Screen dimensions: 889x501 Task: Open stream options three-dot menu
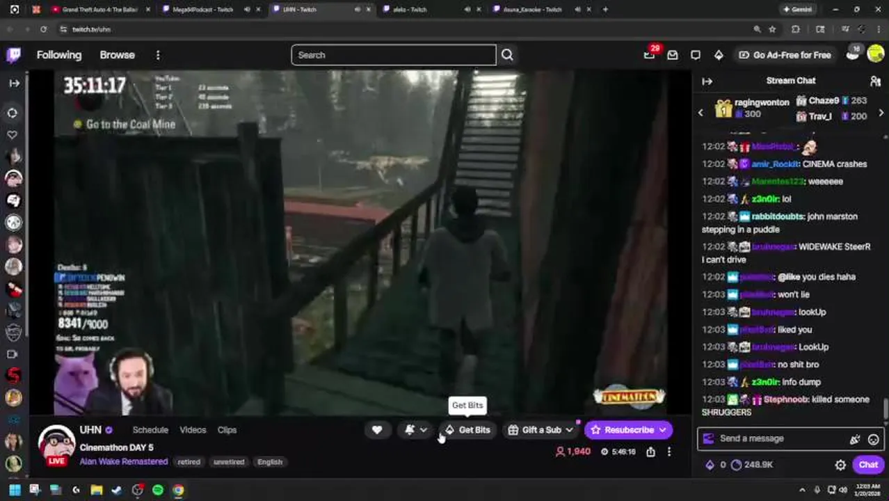coord(669,452)
